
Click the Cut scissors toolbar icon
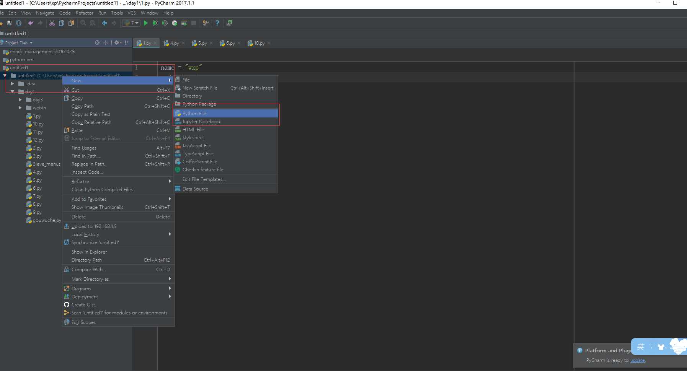52,23
